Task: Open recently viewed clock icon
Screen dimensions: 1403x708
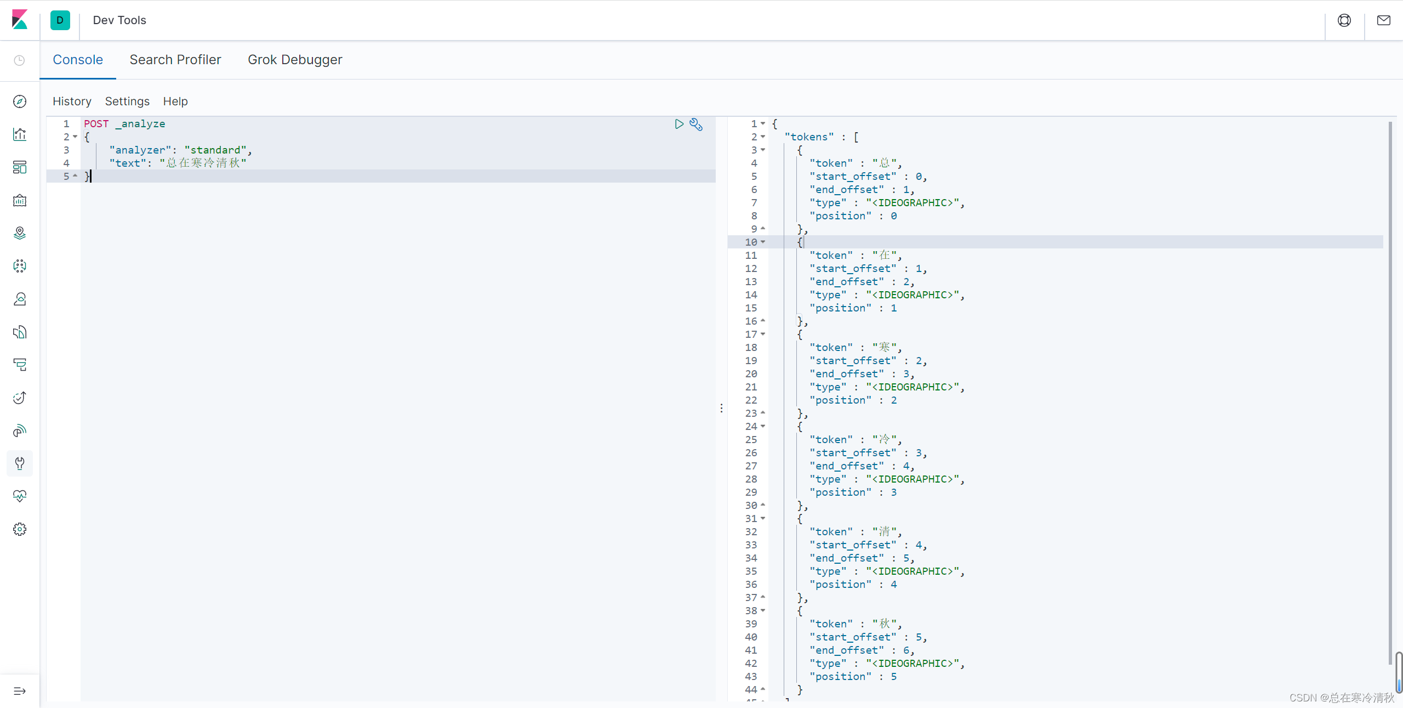Action: pyautogui.click(x=20, y=60)
